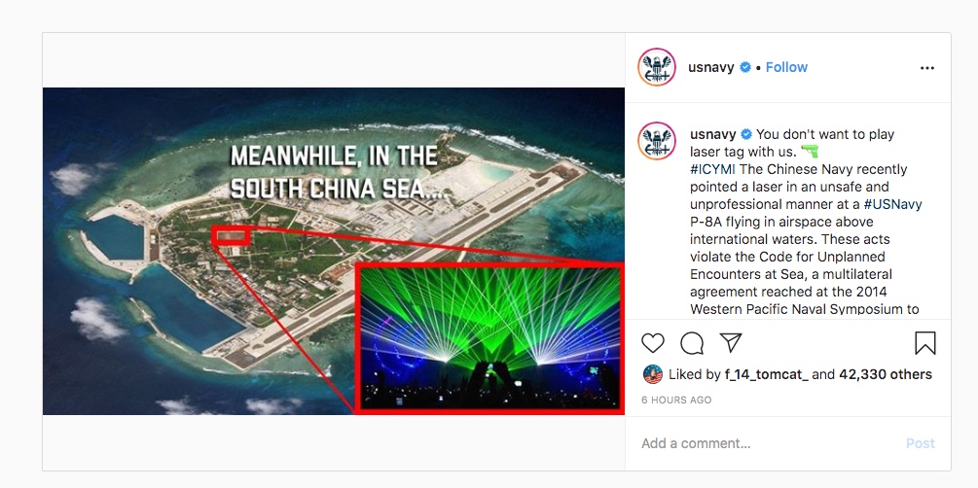The width and height of the screenshot is (978, 488).
Task: Click the usnavy header profile avatar
Action: (657, 67)
